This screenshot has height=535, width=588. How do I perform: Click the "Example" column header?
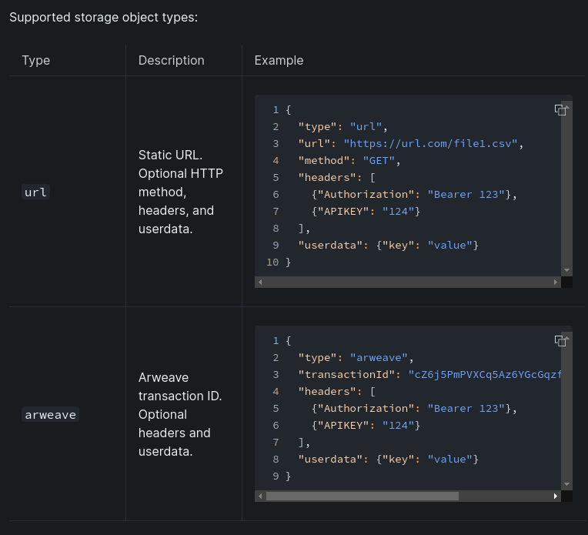[279, 60]
